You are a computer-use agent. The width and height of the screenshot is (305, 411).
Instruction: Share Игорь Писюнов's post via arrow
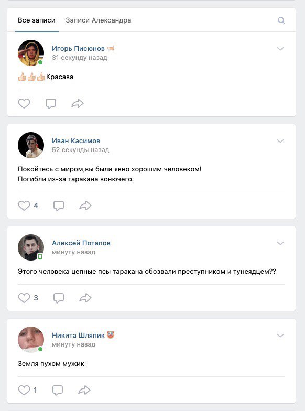(x=78, y=104)
